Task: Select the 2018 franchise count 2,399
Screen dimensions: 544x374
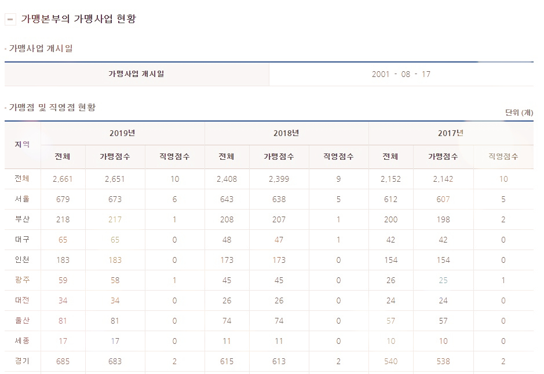Action: pyautogui.click(x=279, y=179)
